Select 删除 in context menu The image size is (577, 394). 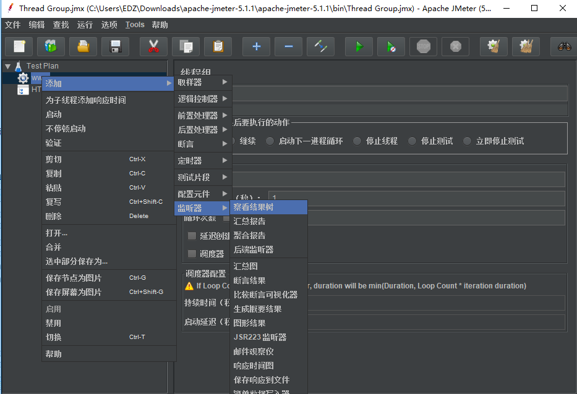coord(109,217)
